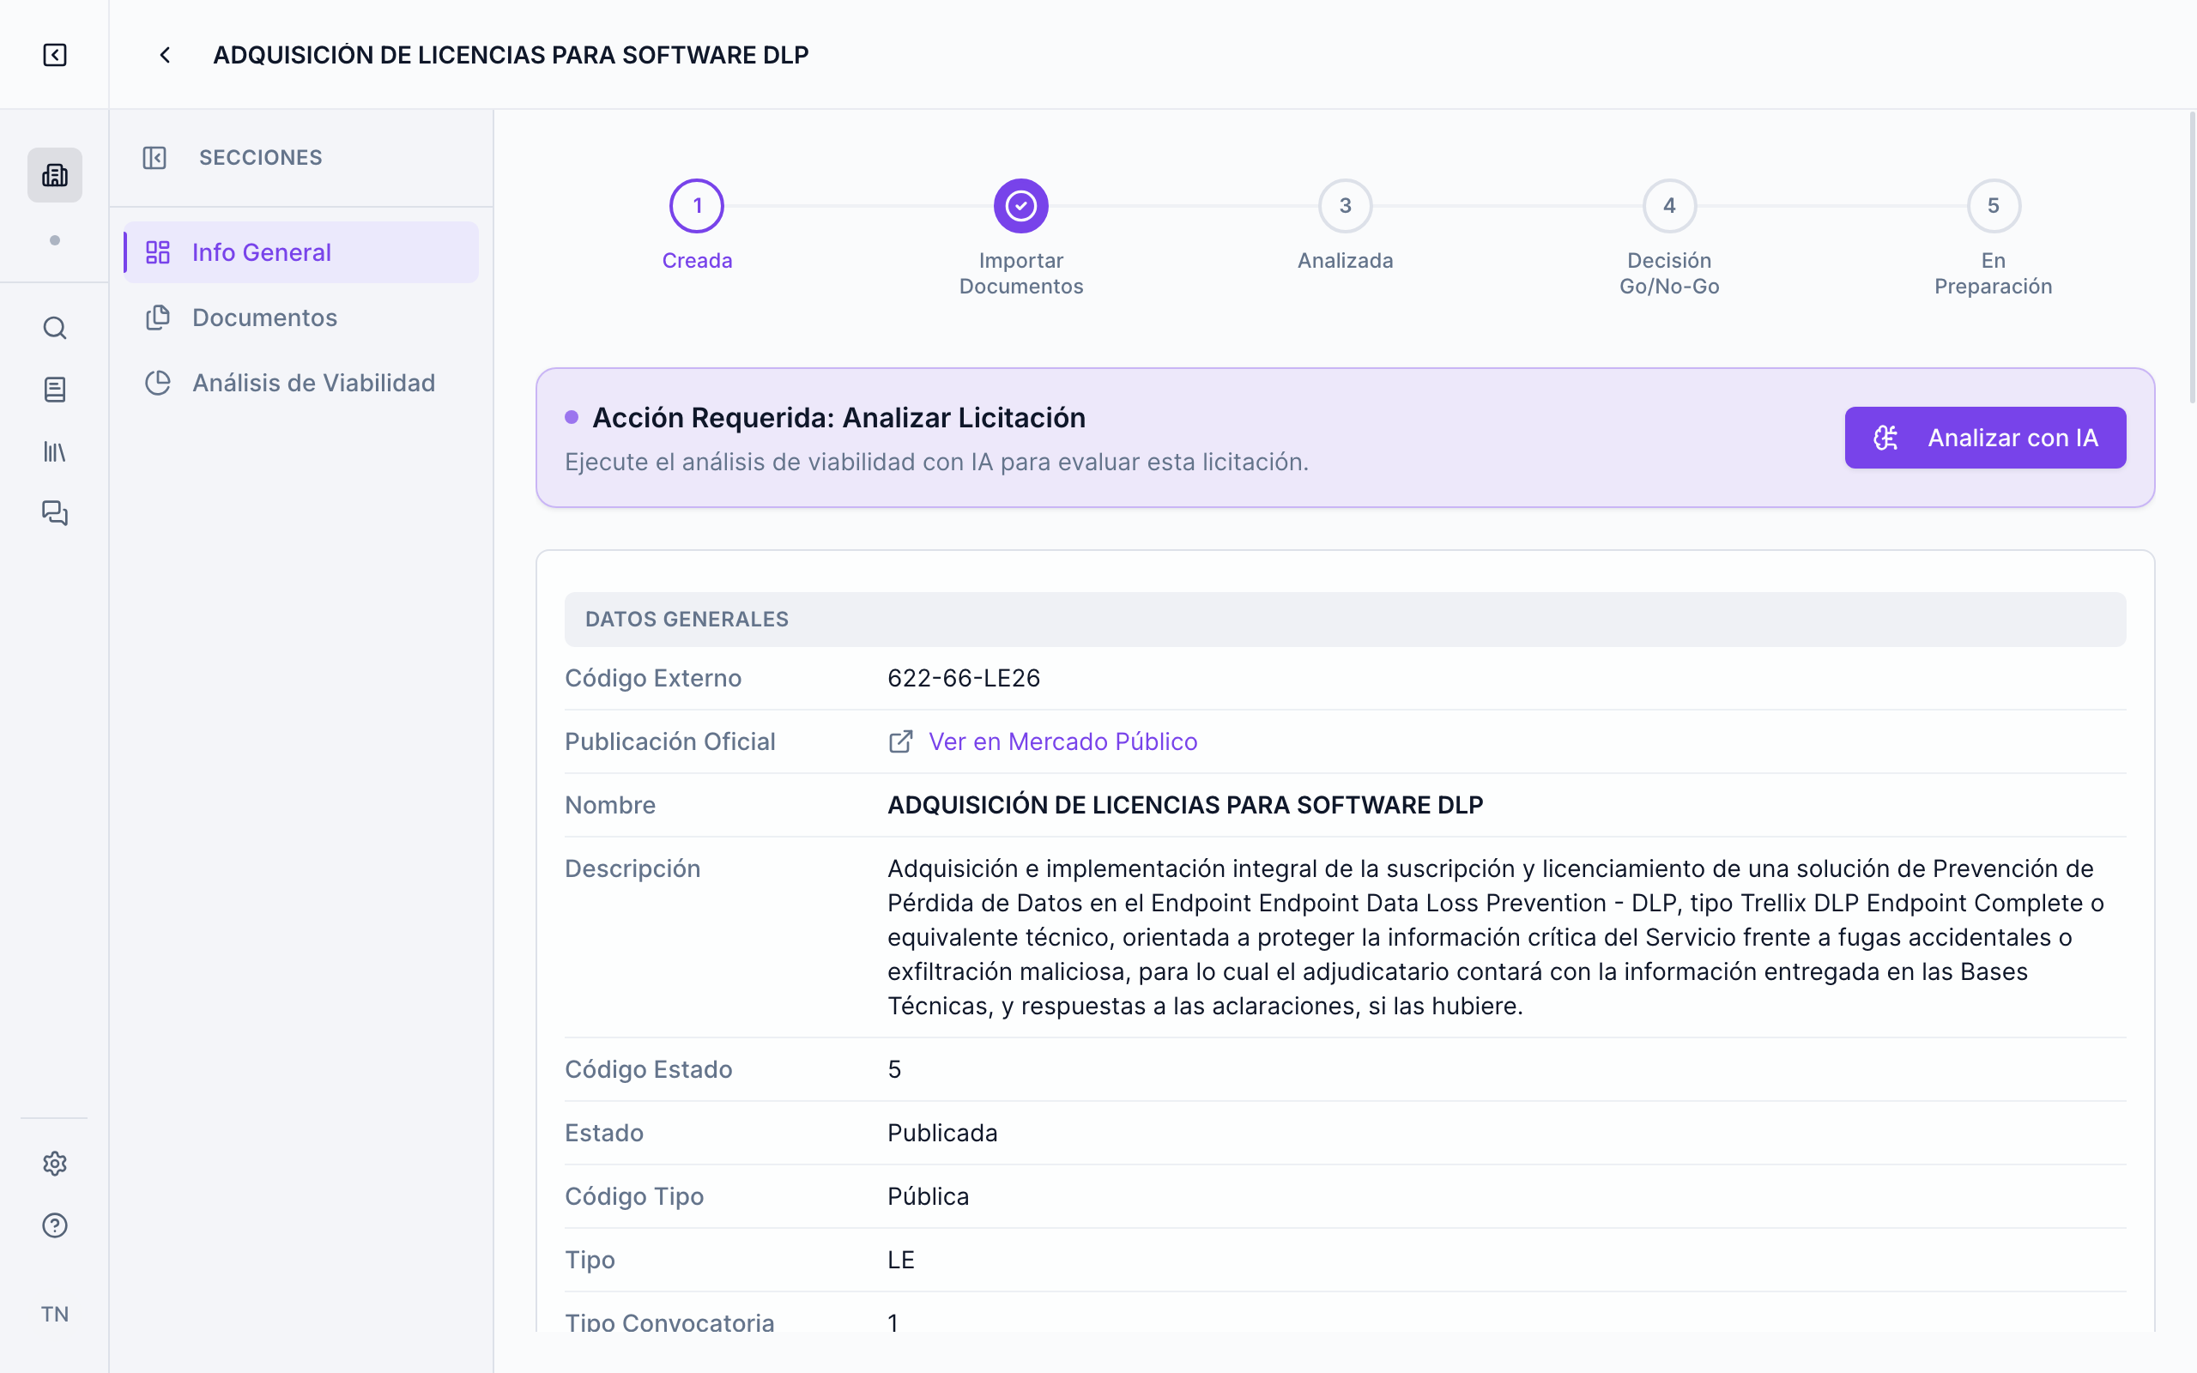
Task: Click the bold Nombre value in Datos Generales
Action: (x=1184, y=806)
